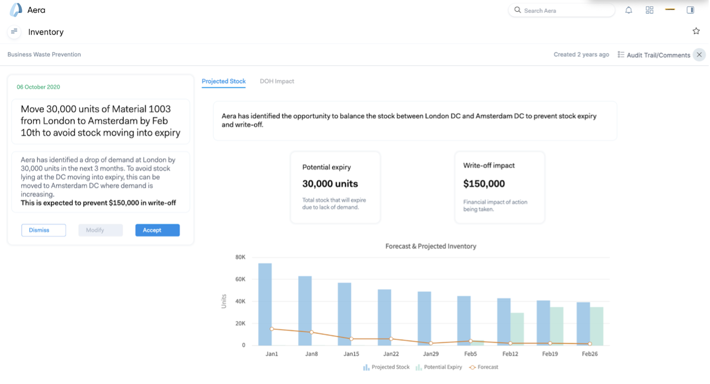Close the Business Waste Prevention view
710x384 pixels.
[699, 55]
